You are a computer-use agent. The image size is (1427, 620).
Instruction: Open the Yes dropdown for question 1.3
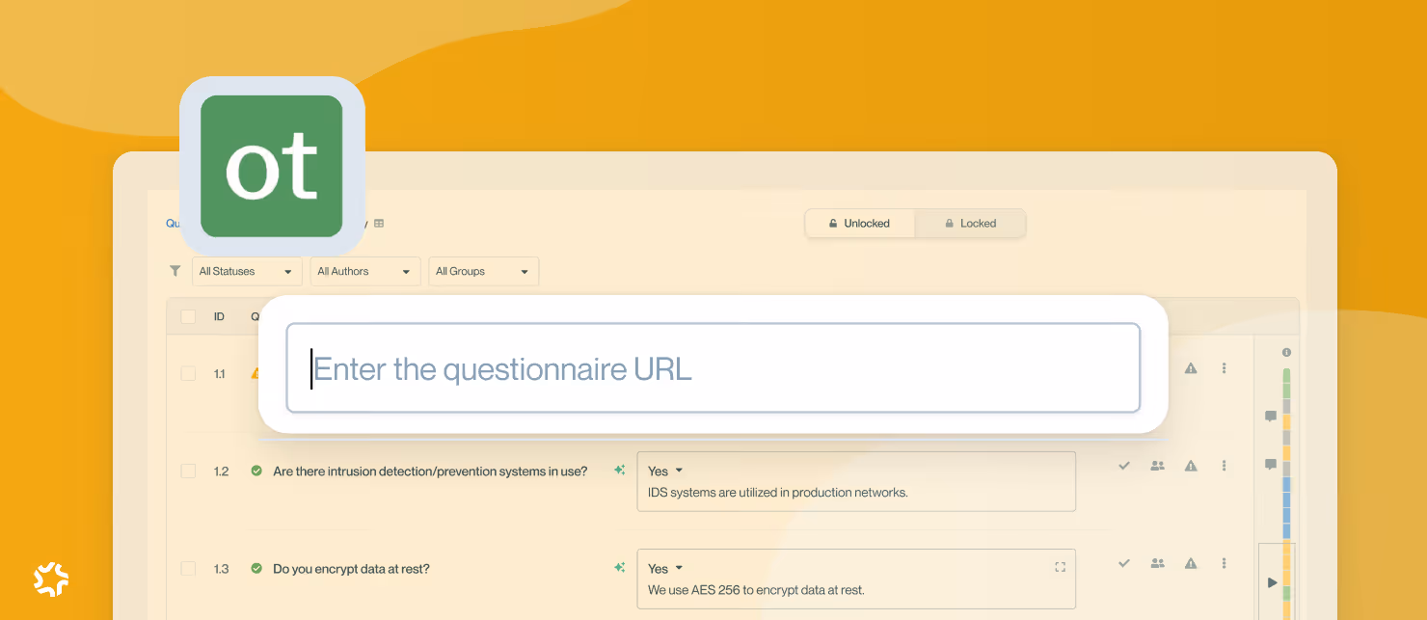click(x=665, y=568)
